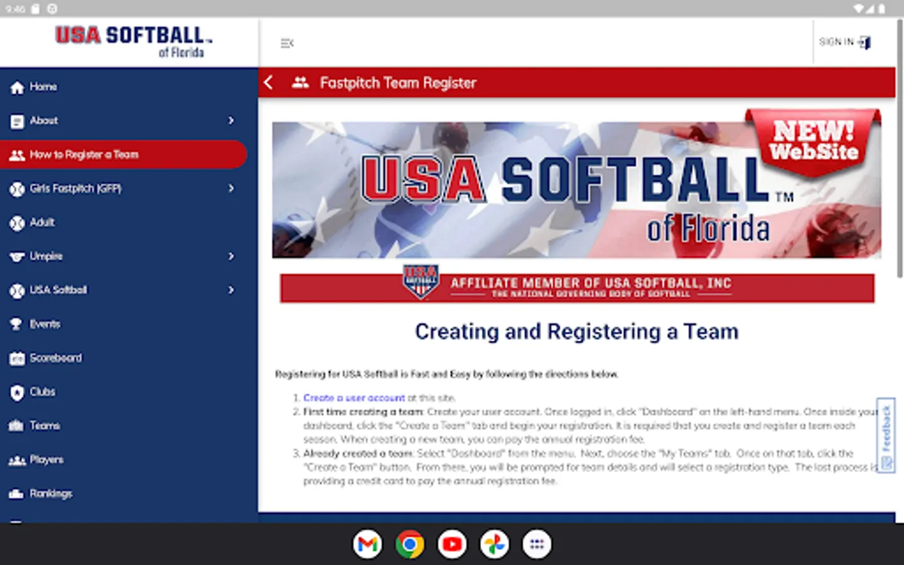Open Google Photos from the taskbar

pos(494,544)
